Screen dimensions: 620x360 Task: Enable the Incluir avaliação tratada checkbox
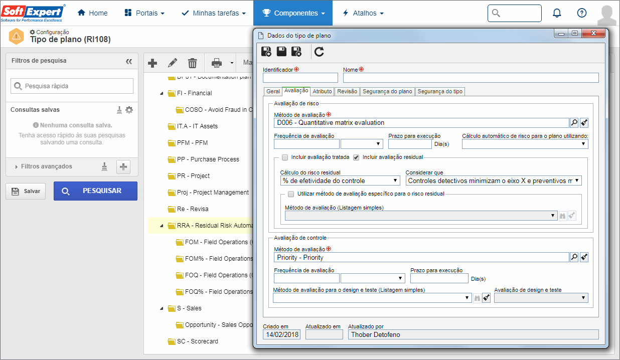click(285, 157)
